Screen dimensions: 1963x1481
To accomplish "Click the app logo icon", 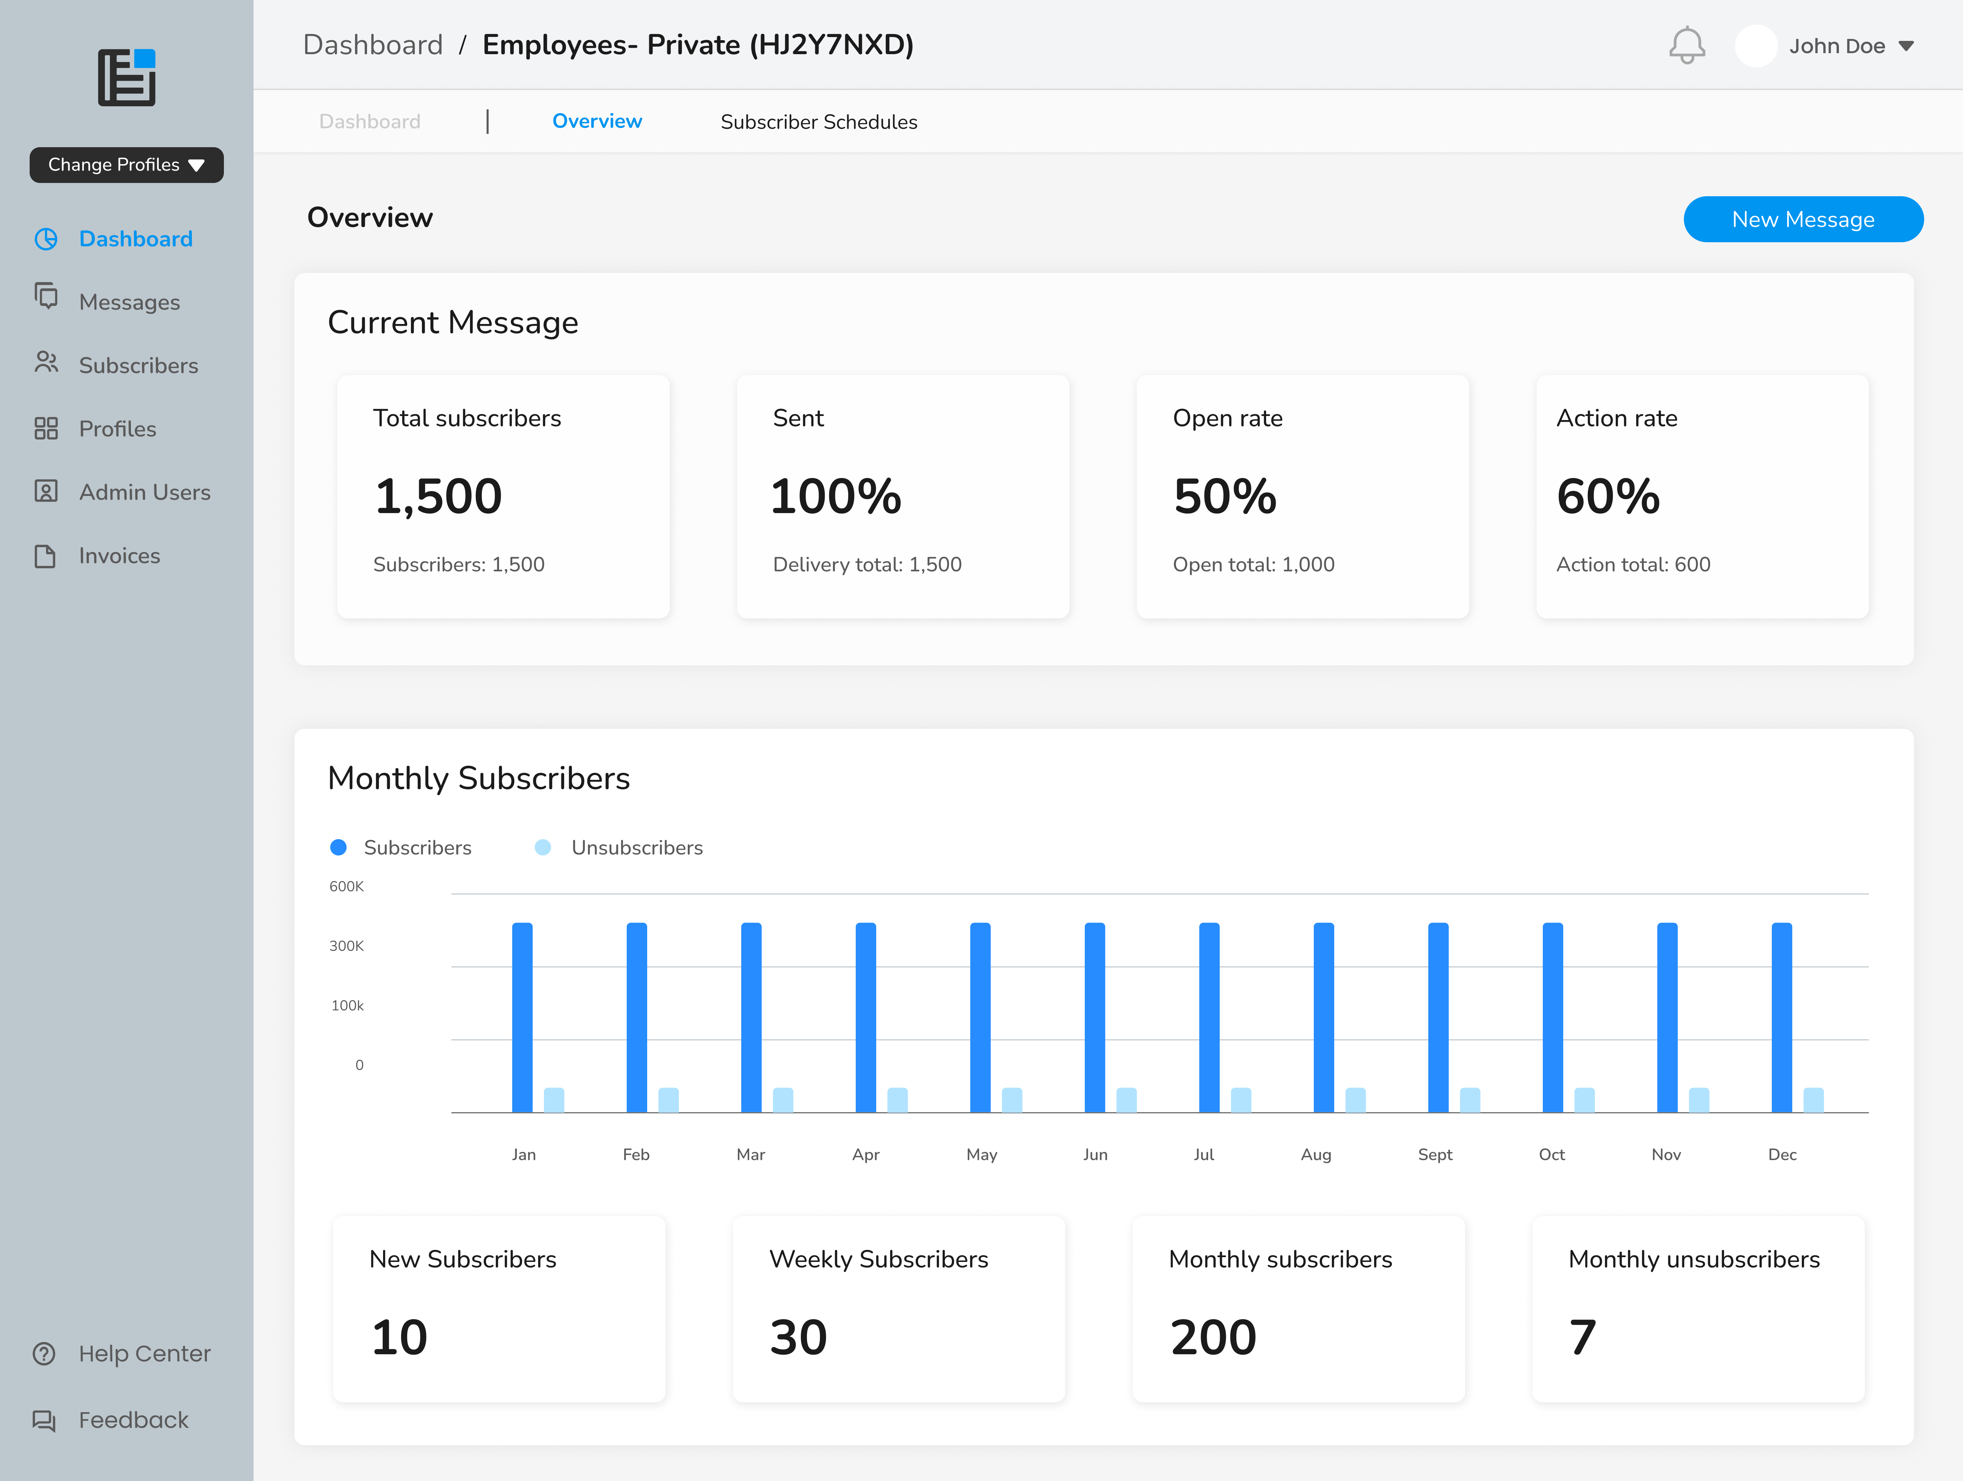I will click(x=126, y=78).
